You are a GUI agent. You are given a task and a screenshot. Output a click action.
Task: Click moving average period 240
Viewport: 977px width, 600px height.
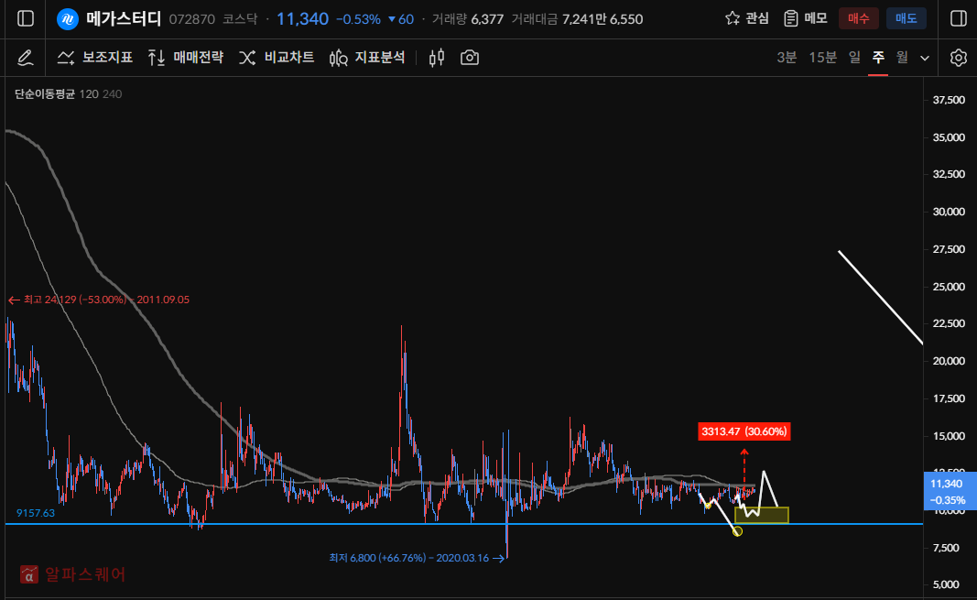pyautogui.click(x=112, y=94)
